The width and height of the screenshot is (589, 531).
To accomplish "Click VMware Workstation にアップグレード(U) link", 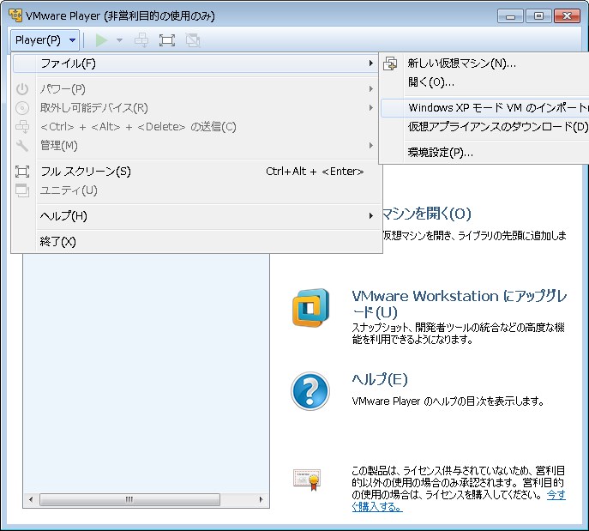I will point(459,304).
